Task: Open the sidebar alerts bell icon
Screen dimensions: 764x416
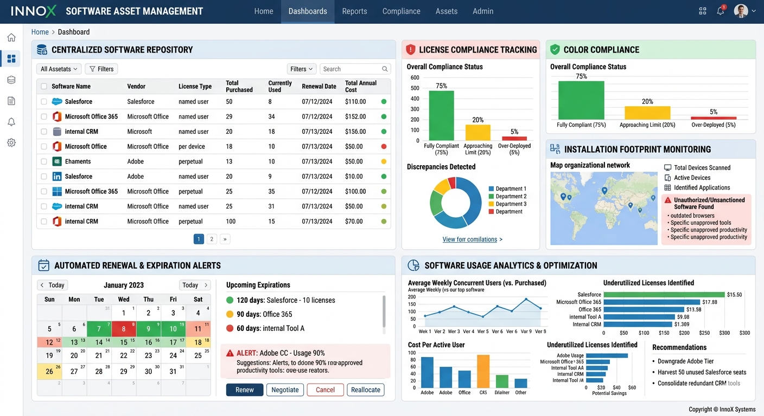Action: (x=11, y=122)
